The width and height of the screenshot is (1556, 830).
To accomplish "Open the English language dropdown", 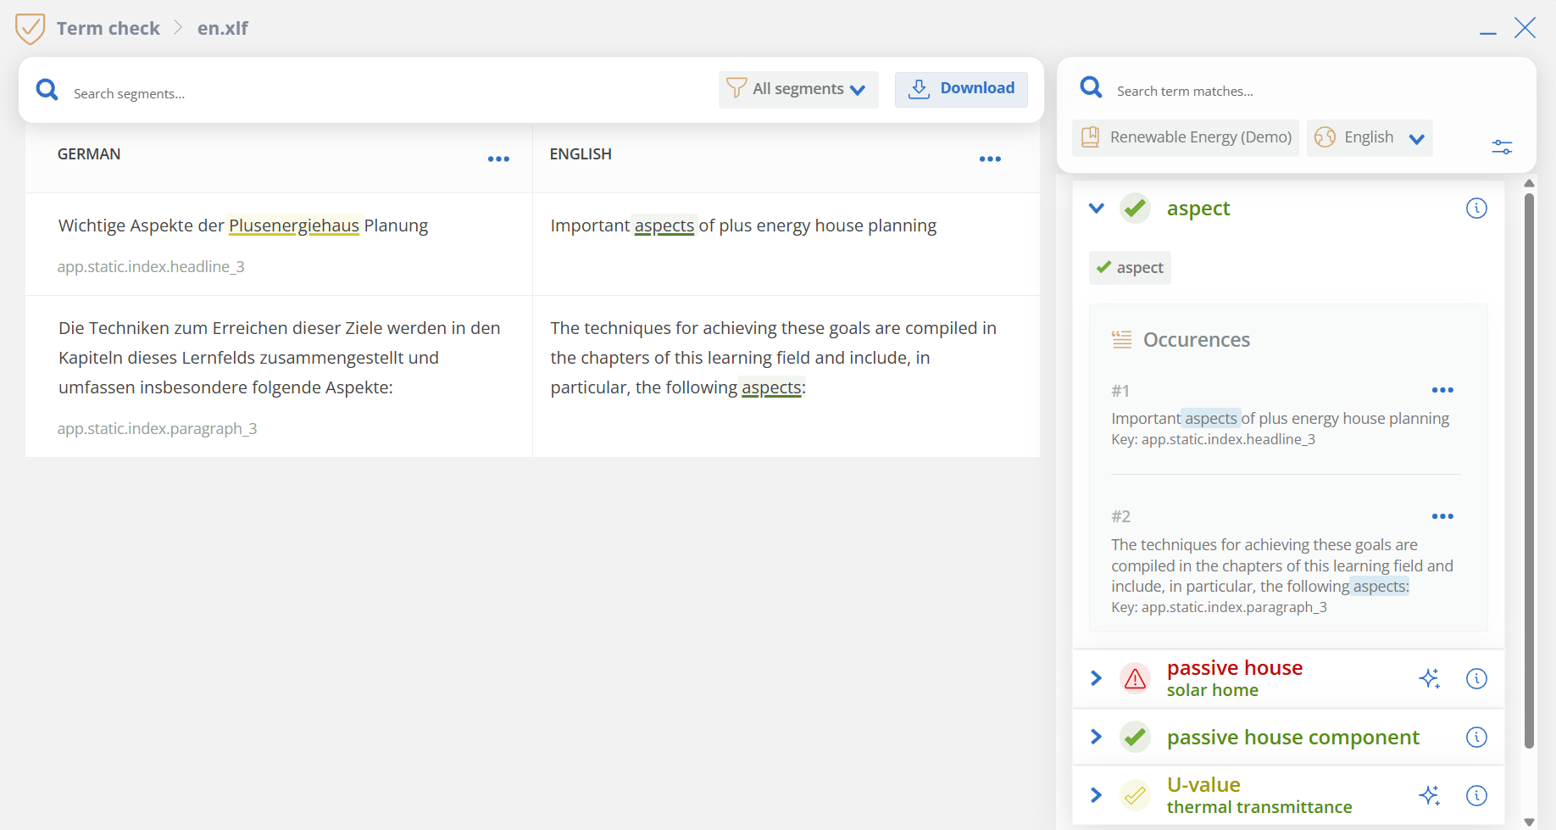I will pos(1370,138).
